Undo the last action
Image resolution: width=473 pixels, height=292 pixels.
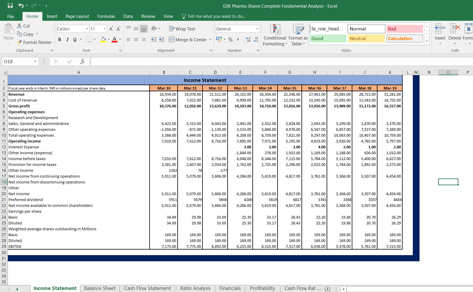pos(21,6)
